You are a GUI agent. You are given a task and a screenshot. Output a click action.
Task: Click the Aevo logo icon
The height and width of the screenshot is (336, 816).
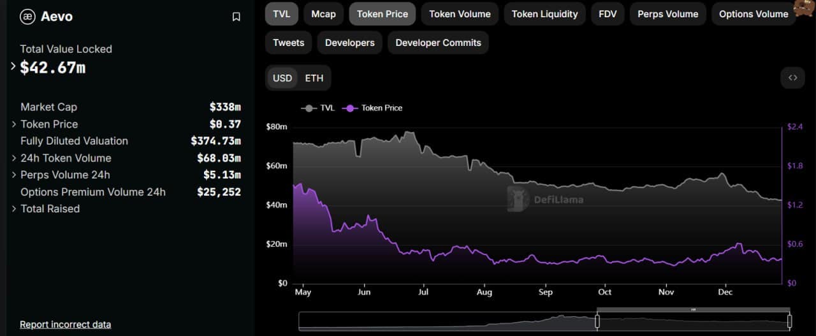pyautogui.click(x=27, y=17)
